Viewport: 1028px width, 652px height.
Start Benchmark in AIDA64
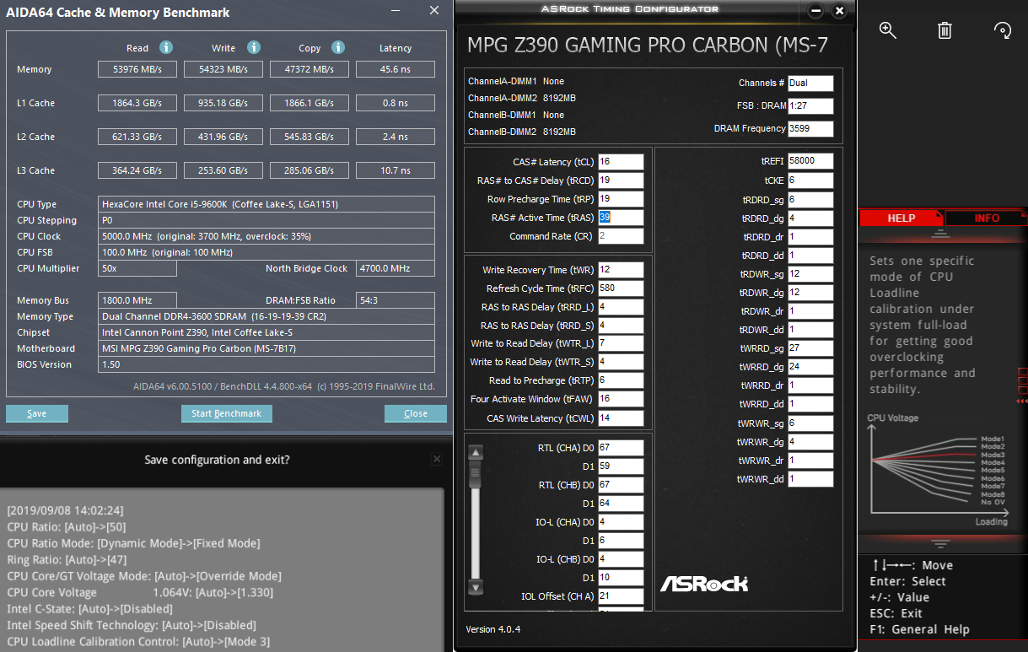point(227,413)
